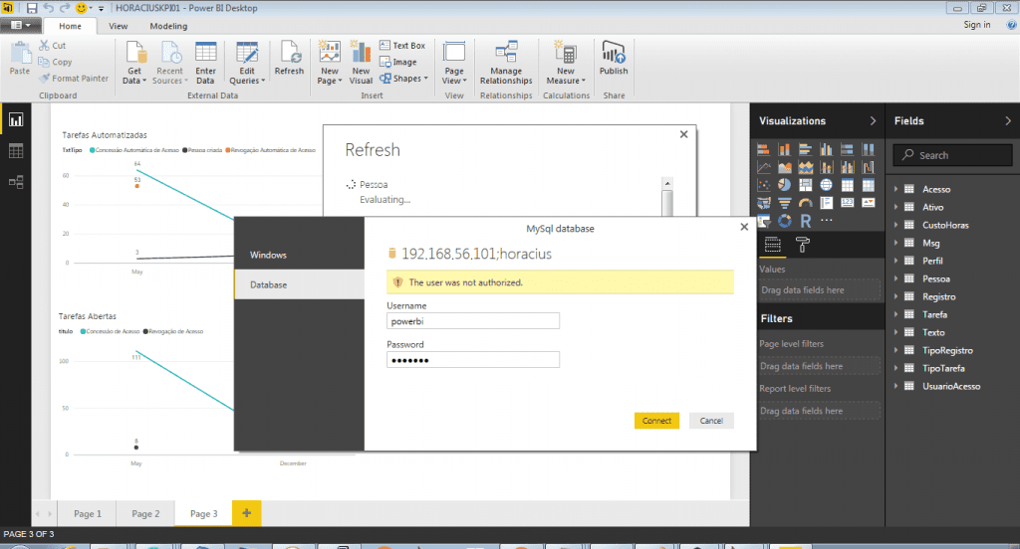
Task: Click the Save icon in title bar
Action: point(31,8)
